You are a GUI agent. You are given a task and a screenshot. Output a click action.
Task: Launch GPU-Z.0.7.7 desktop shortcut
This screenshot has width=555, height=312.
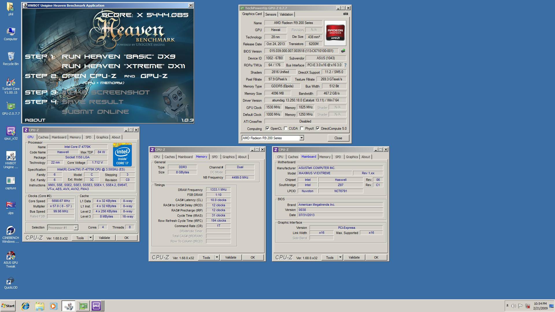click(x=11, y=108)
